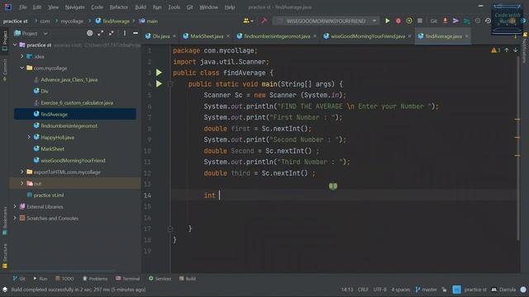529x297 pixels.
Task: Jump to next highlighted error arrow
Action: [516, 50]
